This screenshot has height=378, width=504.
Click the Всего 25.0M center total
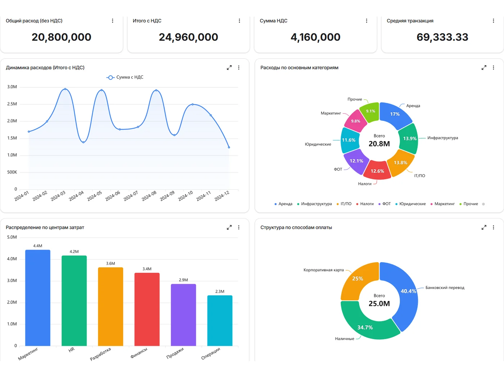pos(379,300)
